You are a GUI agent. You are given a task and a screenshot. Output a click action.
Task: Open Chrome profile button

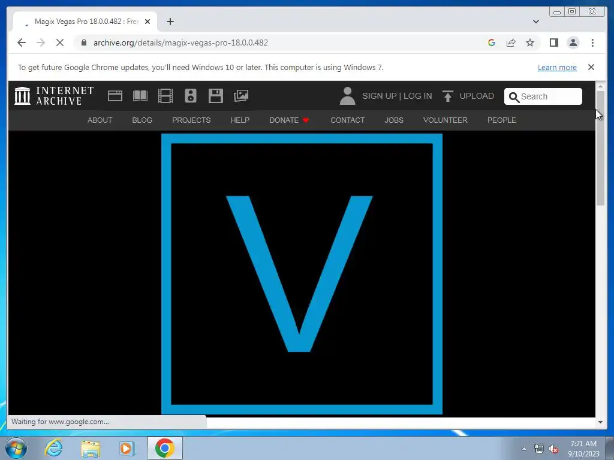click(x=573, y=43)
